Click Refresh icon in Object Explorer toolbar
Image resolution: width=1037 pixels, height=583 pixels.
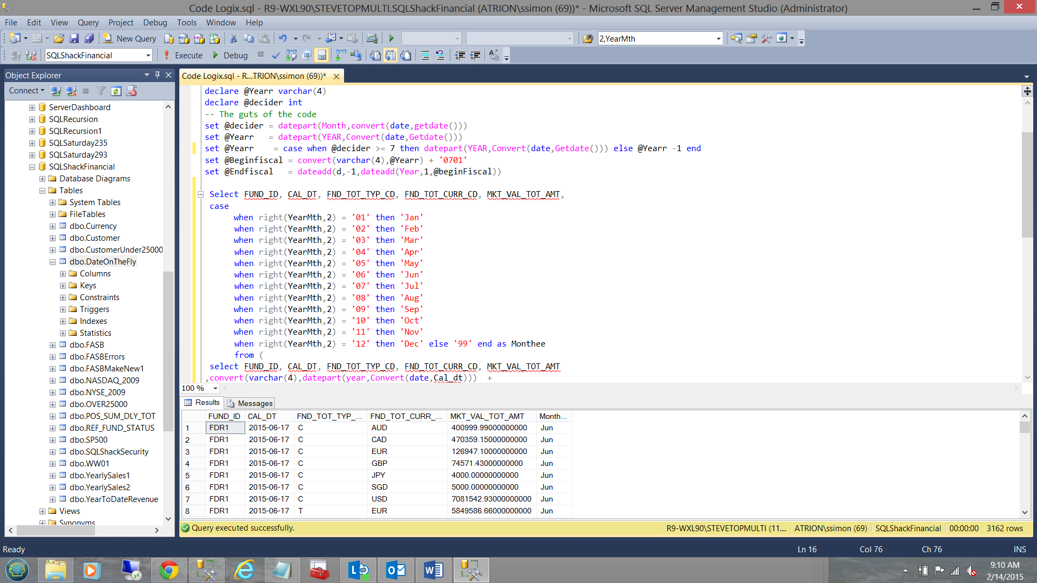click(x=116, y=91)
